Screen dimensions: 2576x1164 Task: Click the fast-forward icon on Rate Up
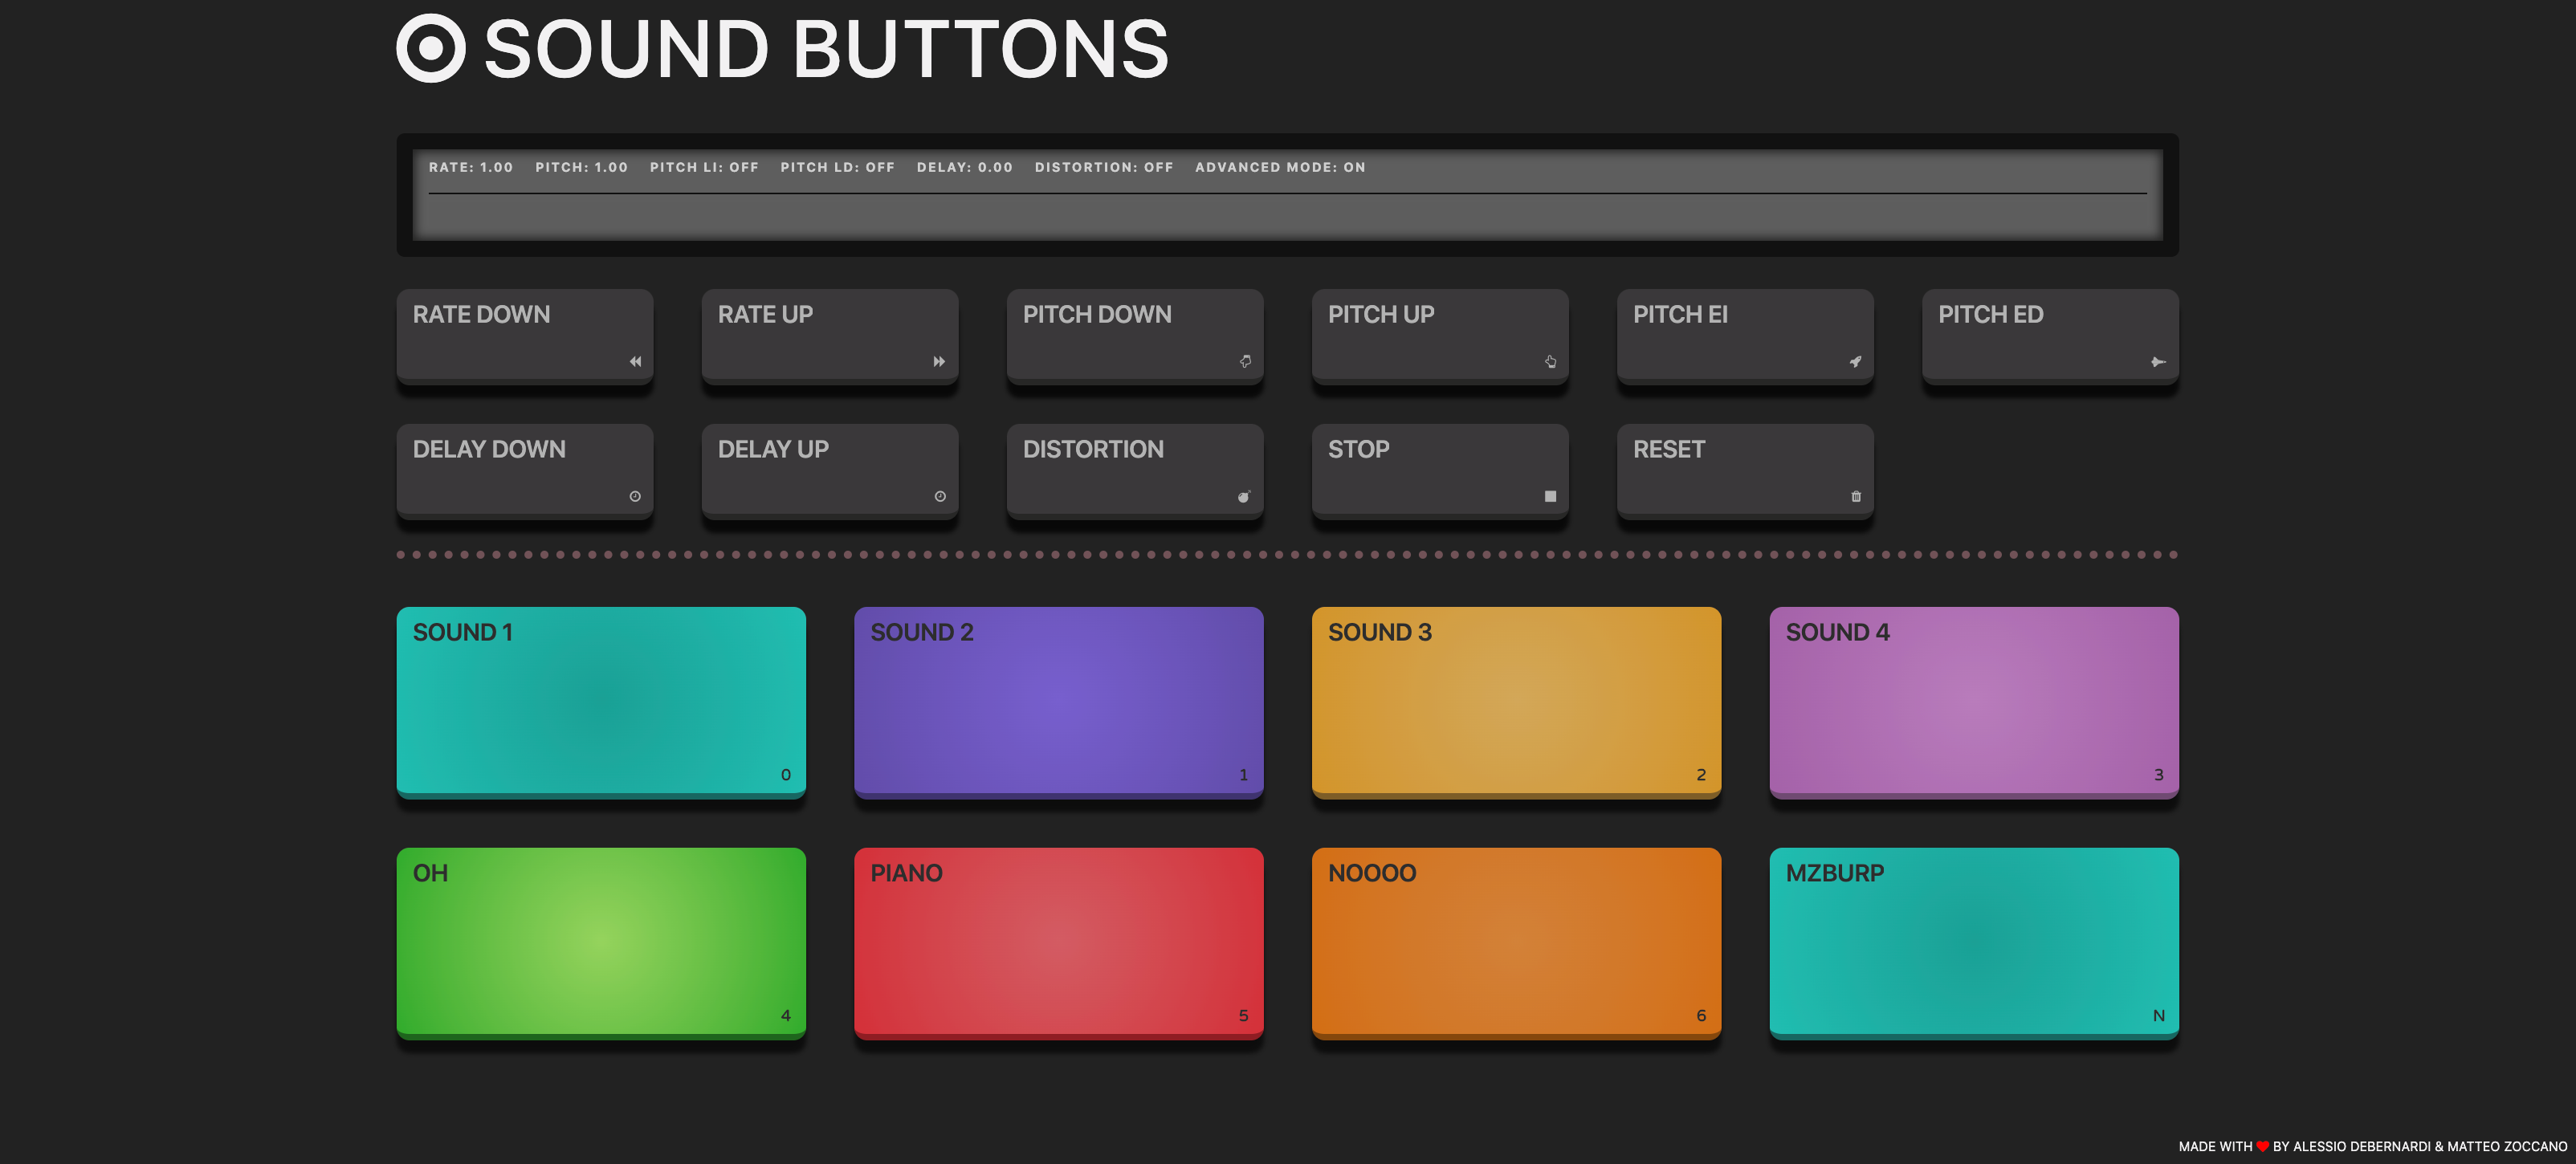tap(939, 362)
